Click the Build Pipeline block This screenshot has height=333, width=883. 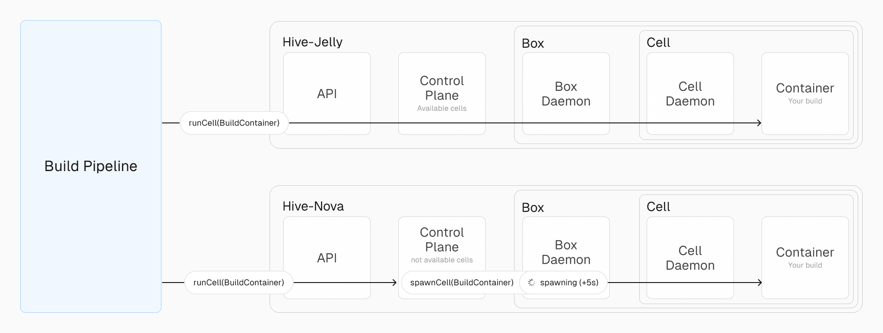click(x=91, y=166)
